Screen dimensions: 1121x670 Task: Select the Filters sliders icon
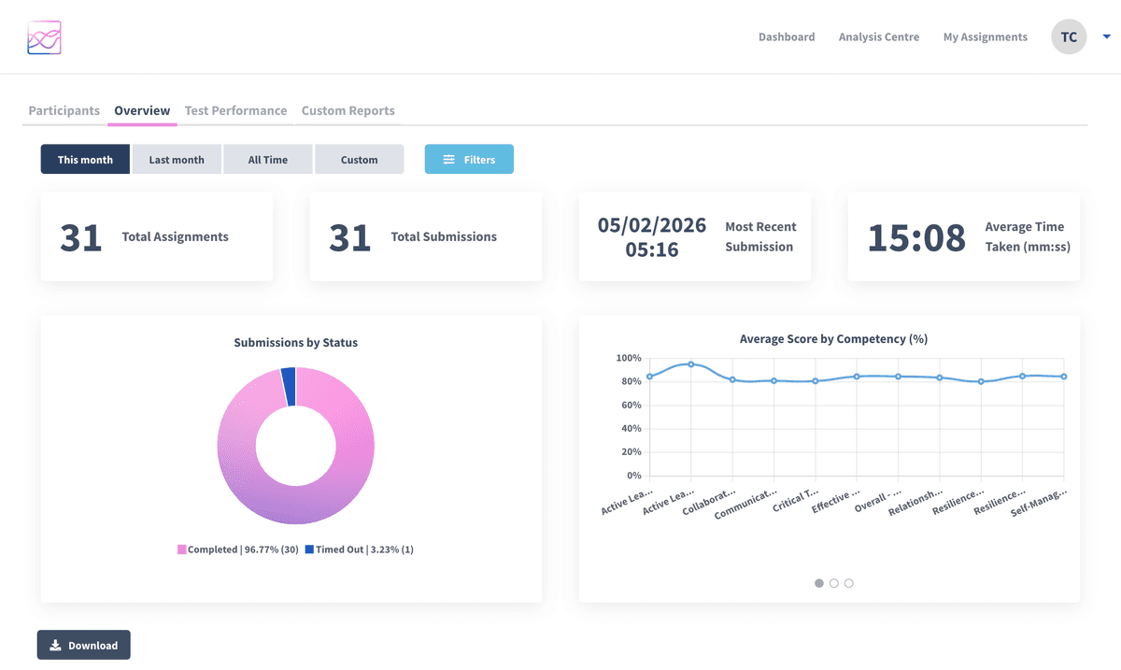tap(447, 159)
